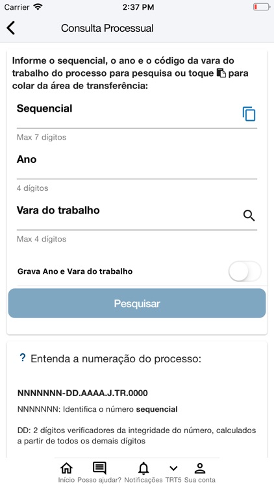Focus the Vara do trabalho field
Image resolution: width=274 pixels, height=487 pixels.
pyautogui.click(x=127, y=216)
